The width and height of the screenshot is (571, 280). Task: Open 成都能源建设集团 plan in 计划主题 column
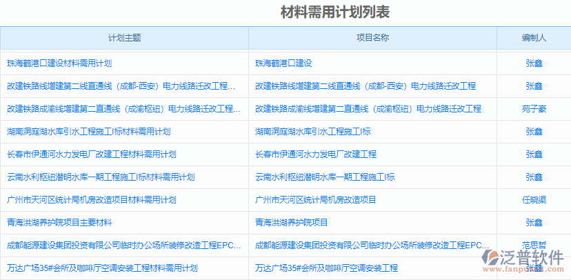coord(124,246)
